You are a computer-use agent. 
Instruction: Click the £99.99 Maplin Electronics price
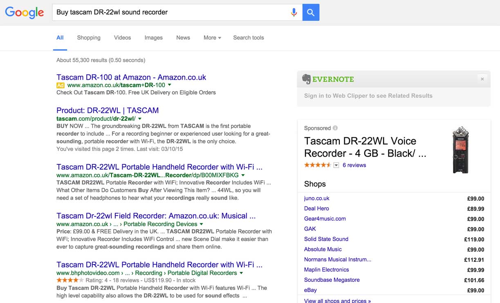[476, 270]
